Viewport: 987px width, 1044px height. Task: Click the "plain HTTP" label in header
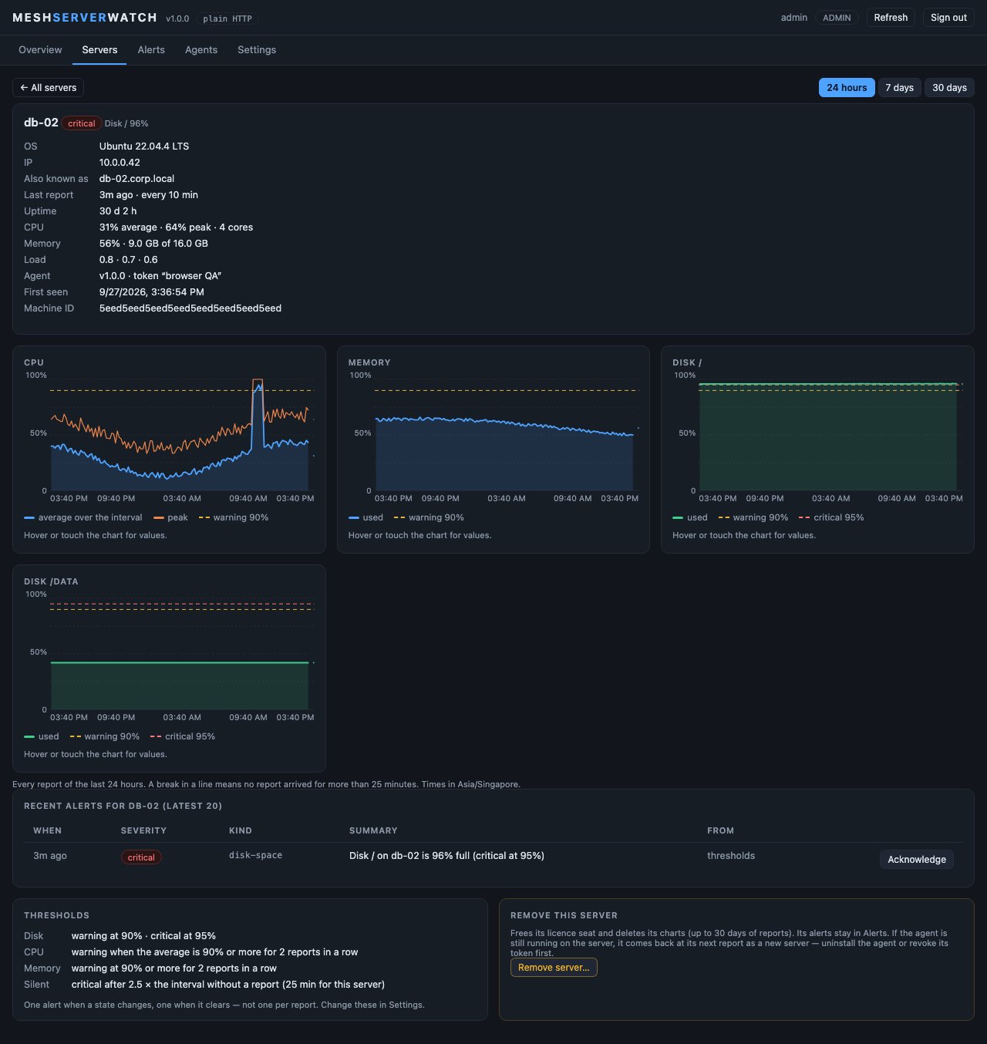click(227, 19)
